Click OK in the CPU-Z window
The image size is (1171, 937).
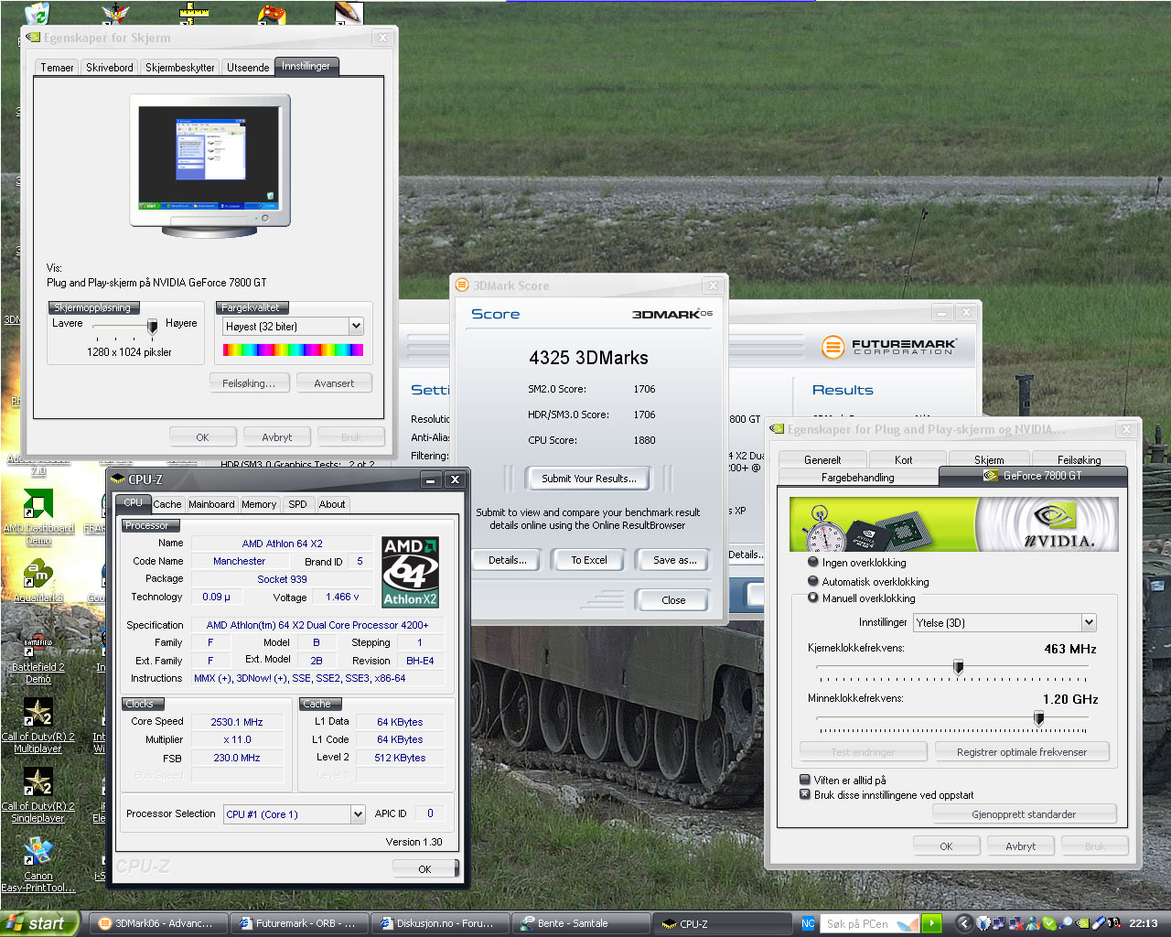pyautogui.click(x=424, y=869)
